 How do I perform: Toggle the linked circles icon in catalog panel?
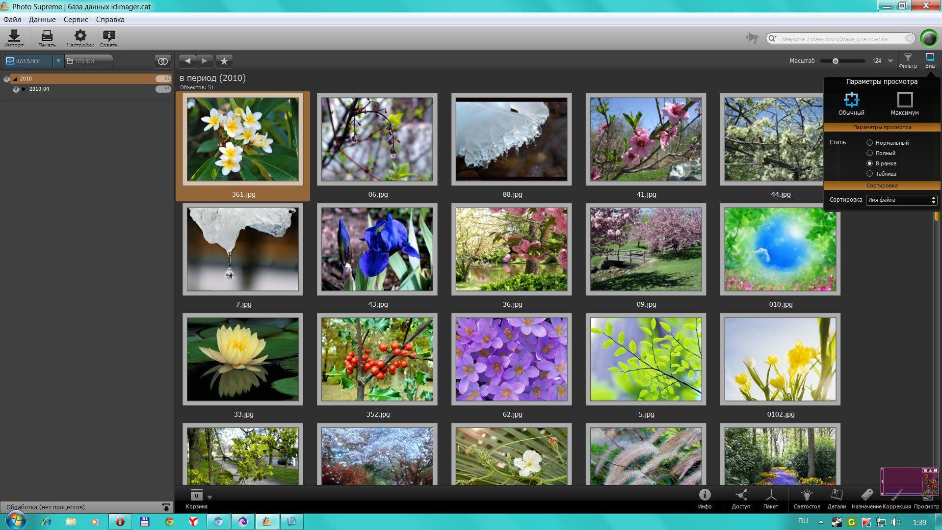(x=163, y=61)
